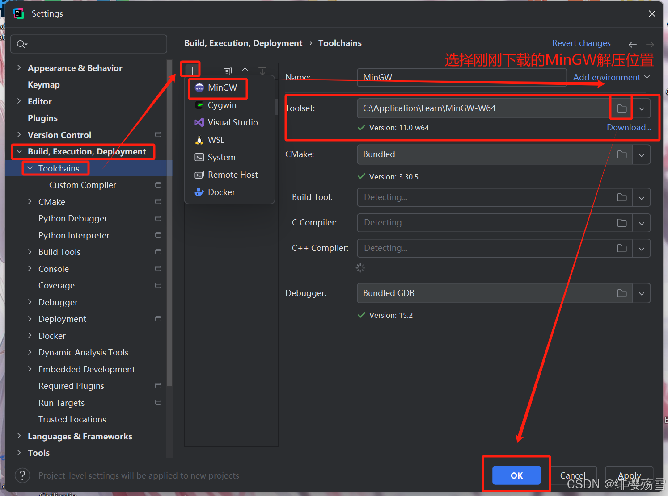
Task: Expand Languages & Frameworks section
Action: pos(19,436)
